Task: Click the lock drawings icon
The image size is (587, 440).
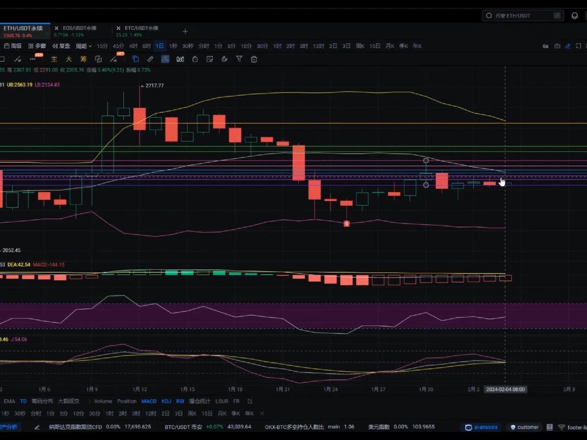Action: tap(195, 59)
